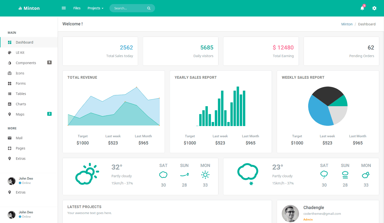This screenshot has width=384, height=223.
Task: Click the large sun-and-cloud icon beside 32°
Action: pyautogui.click(x=87, y=174)
